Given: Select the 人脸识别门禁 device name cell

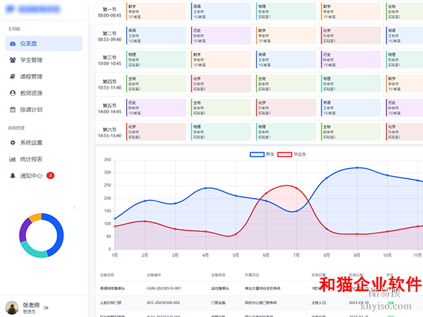Looking at the screenshot, I should coord(111,303).
